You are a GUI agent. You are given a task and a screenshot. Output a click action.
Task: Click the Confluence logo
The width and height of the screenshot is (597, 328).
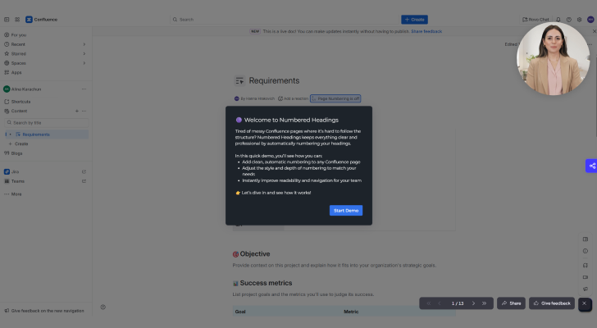pyautogui.click(x=42, y=20)
